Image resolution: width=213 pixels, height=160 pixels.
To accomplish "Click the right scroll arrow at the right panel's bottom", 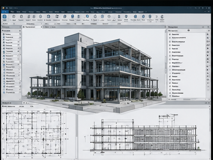I will coord(209,99).
